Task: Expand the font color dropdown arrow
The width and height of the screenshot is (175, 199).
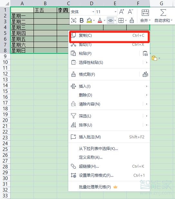Action: [x=104, y=20]
